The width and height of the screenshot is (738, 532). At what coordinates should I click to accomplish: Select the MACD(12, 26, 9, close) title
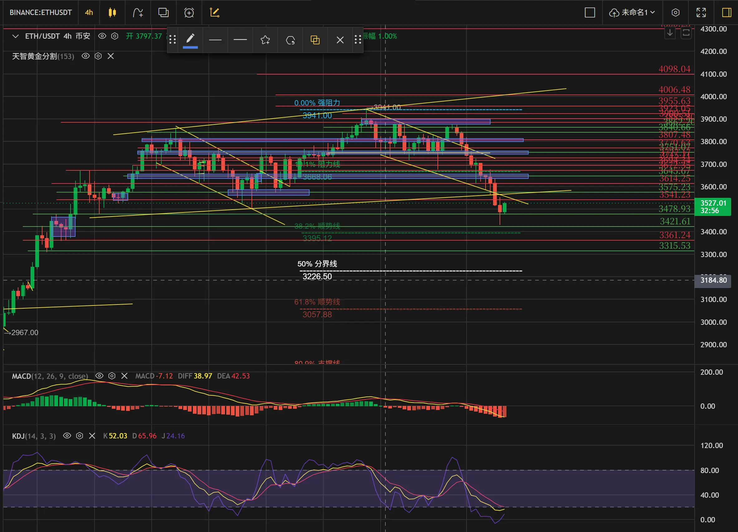pyautogui.click(x=50, y=376)
